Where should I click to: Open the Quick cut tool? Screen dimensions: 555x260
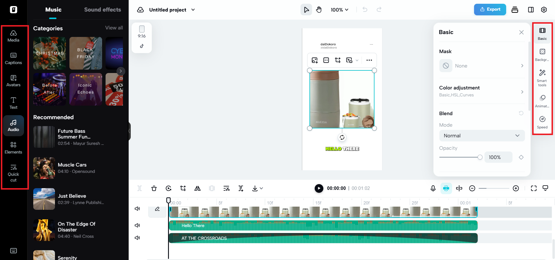click(x=13, y=173)
